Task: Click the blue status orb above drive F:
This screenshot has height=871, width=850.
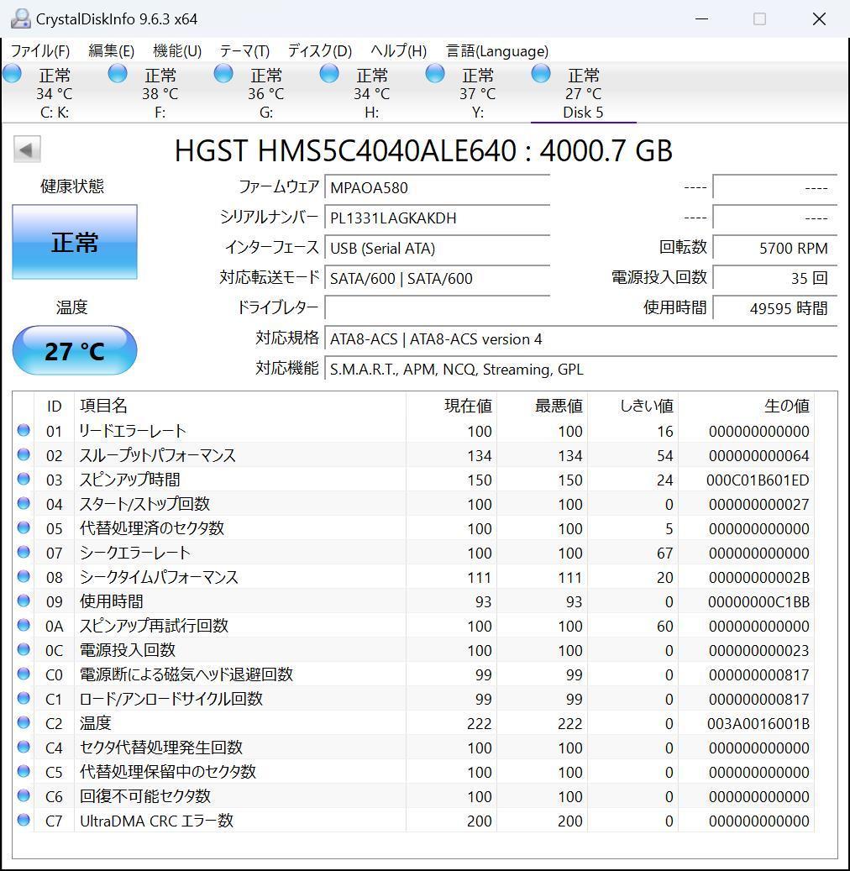Action: pos(117,74)
